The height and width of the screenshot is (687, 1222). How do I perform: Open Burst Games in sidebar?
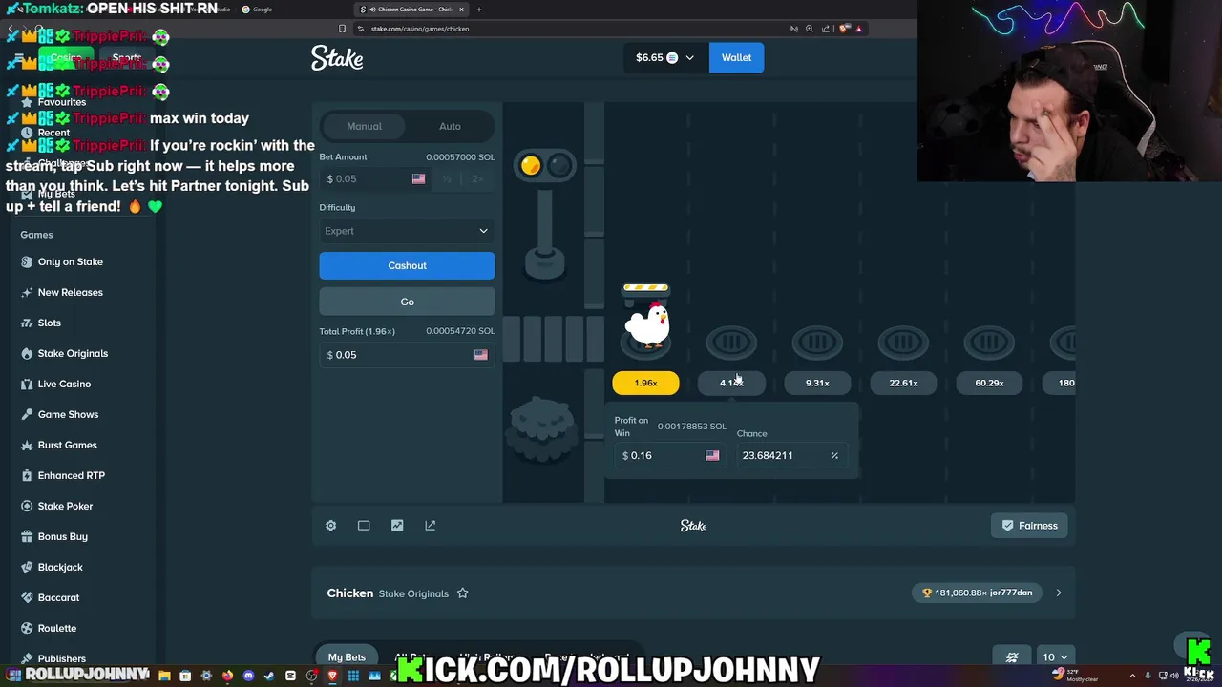click(x=67, y=445)
